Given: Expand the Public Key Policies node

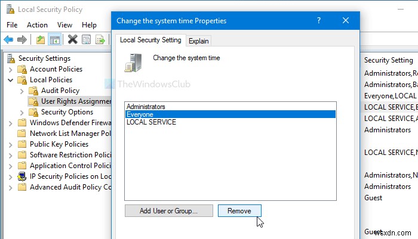Looking at the screenshot, I should 10,145.
